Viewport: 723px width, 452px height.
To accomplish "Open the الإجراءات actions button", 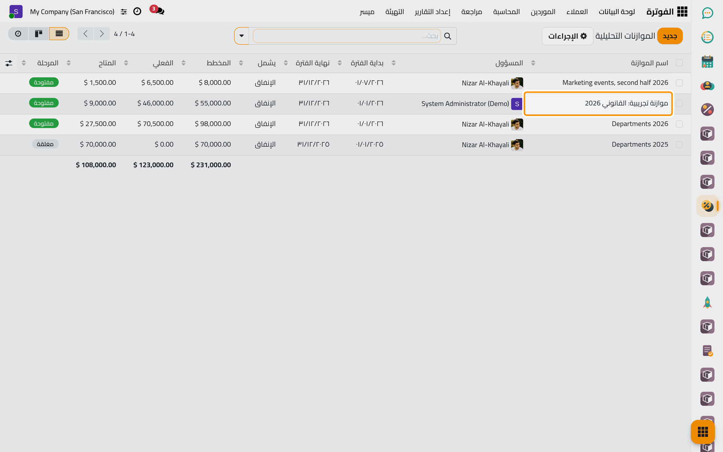I will pyautogui.click(x=567, y=36).
